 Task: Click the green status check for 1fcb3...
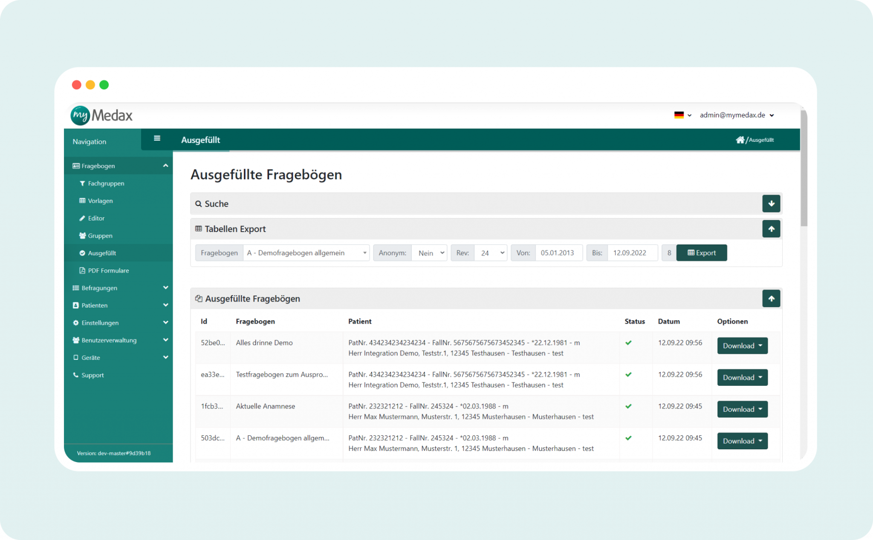pyautogui.click(x=628, y=406)
